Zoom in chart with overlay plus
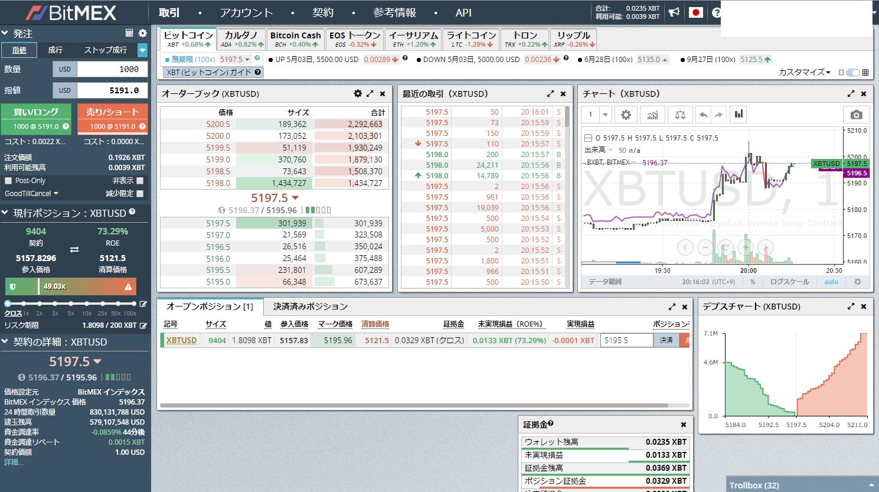Screen dimensions: 879x492 746,247
